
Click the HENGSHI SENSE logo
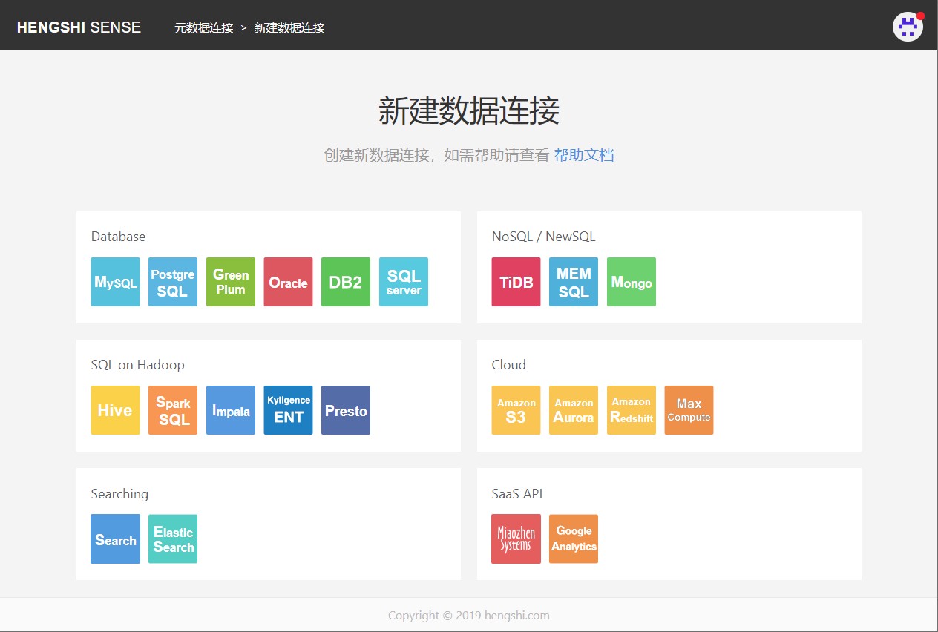tap(79, 27)
